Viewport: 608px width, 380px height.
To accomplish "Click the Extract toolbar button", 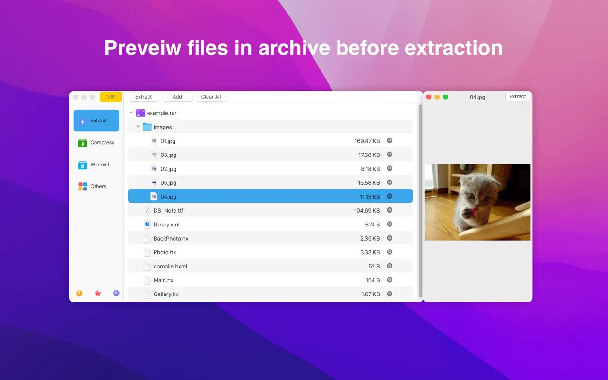I will pyautogui.click(x=144, y=97).
